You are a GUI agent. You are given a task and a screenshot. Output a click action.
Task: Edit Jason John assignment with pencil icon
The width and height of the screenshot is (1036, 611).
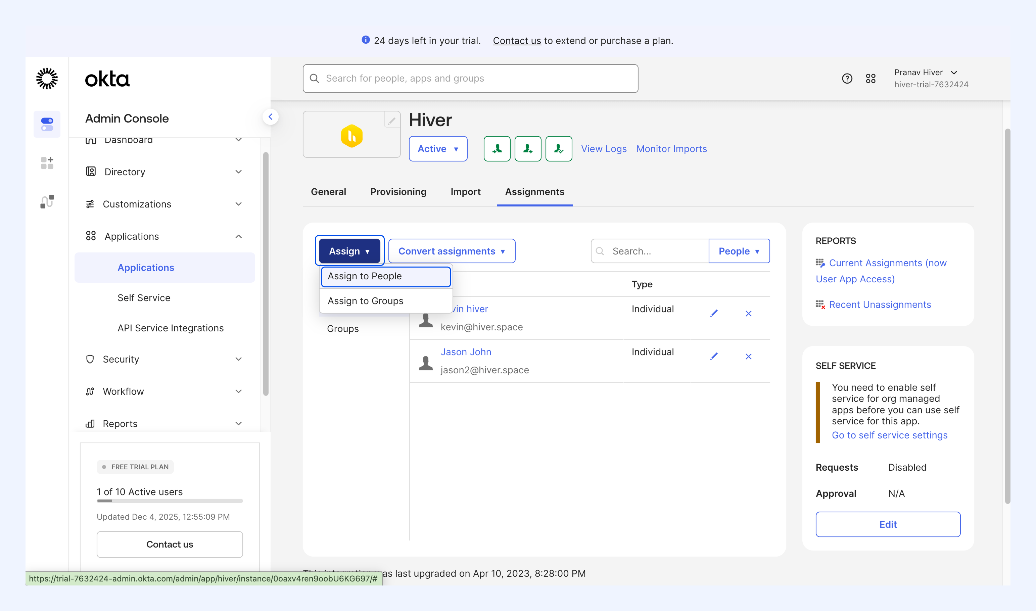point(714,356)
